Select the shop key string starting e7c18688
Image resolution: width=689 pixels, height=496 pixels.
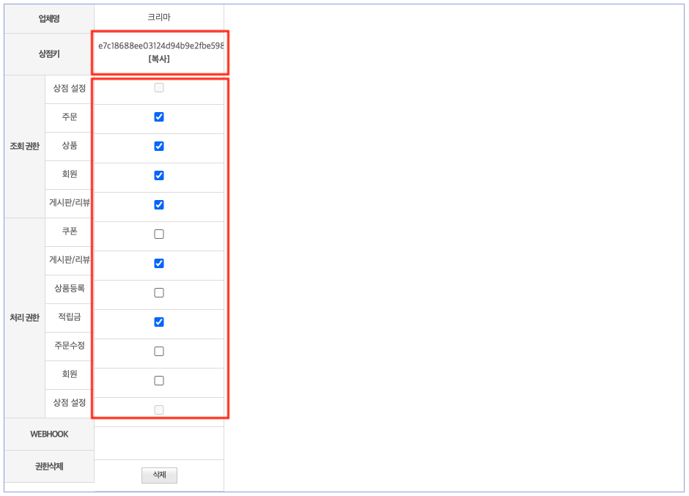point(161,45)
